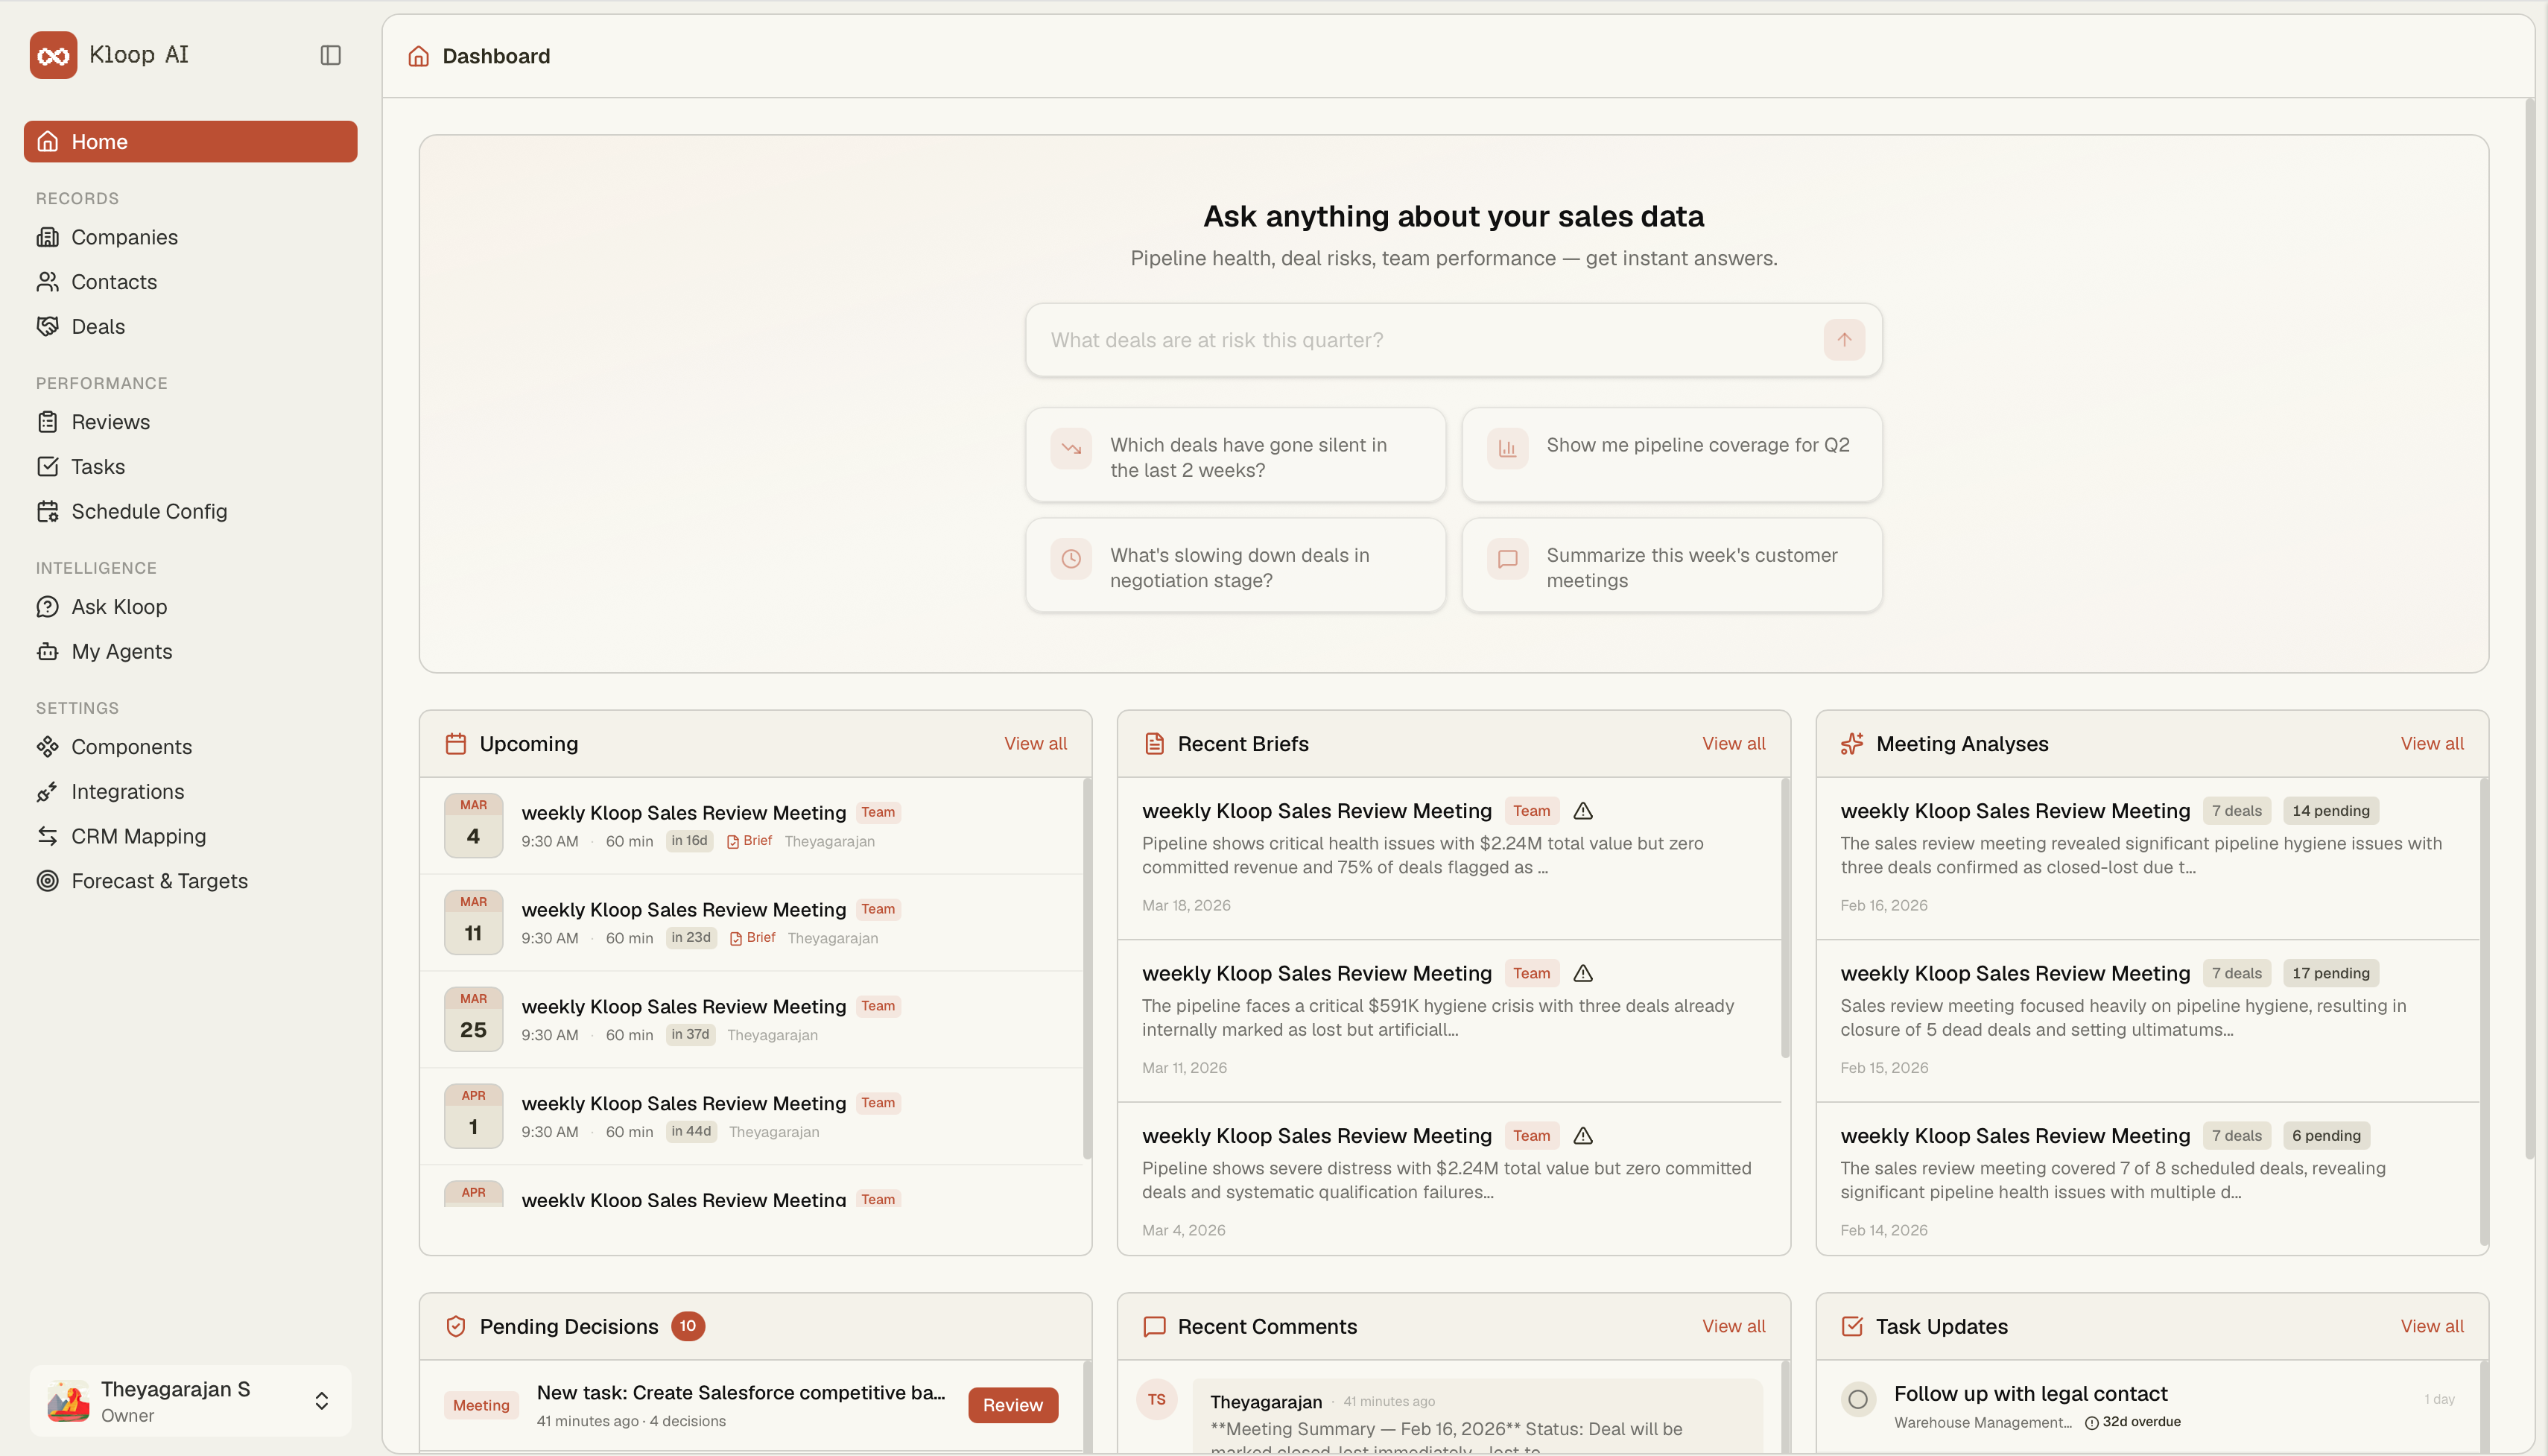View all Recent Briefs
This screenshot has height=1456, width=2548.
tap(1732, 743)
